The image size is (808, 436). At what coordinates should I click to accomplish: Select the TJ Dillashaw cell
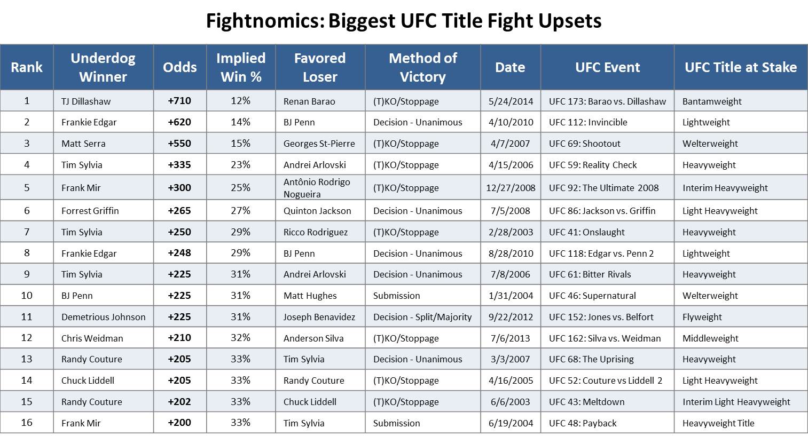86,101
